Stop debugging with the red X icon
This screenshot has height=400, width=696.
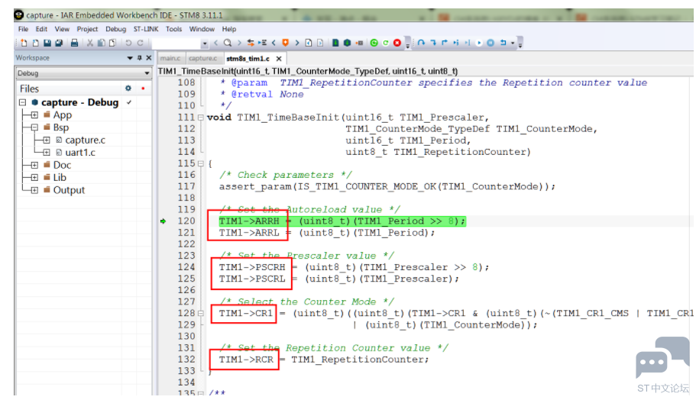tap(397, 43)
